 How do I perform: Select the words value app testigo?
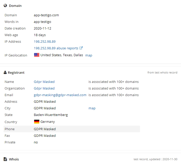pos(43,22)
